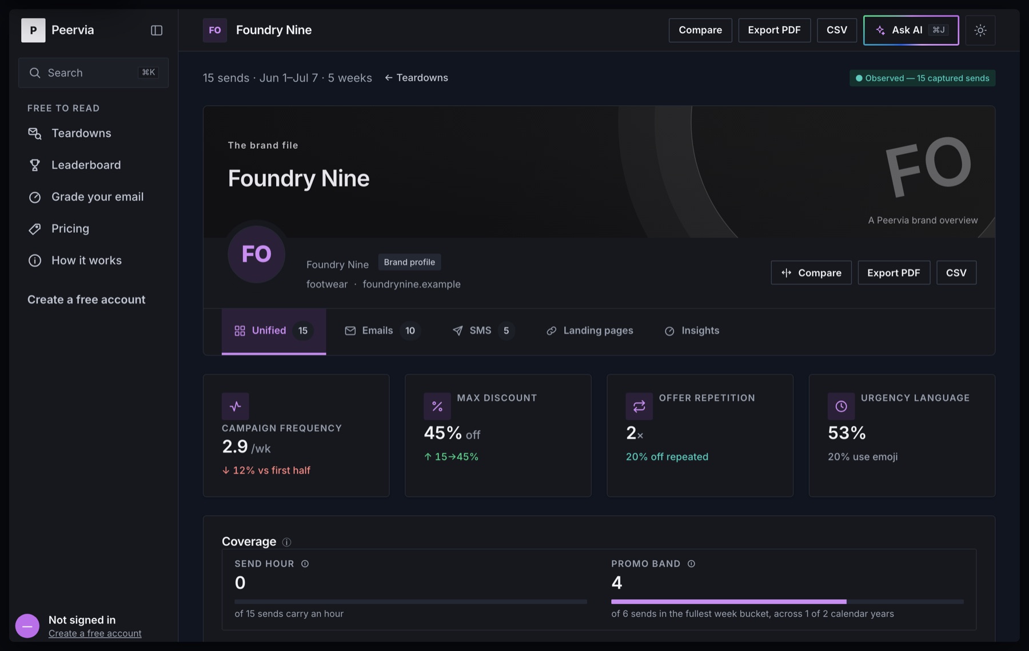Click CSV in the brand card

[956, 273]
